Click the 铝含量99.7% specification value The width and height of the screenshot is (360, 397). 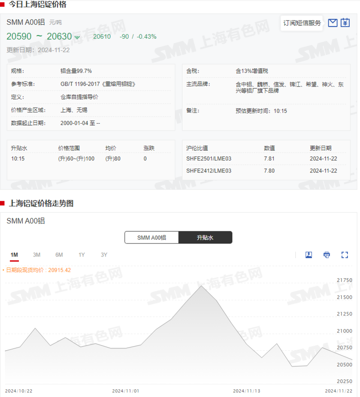coord(76,71)
